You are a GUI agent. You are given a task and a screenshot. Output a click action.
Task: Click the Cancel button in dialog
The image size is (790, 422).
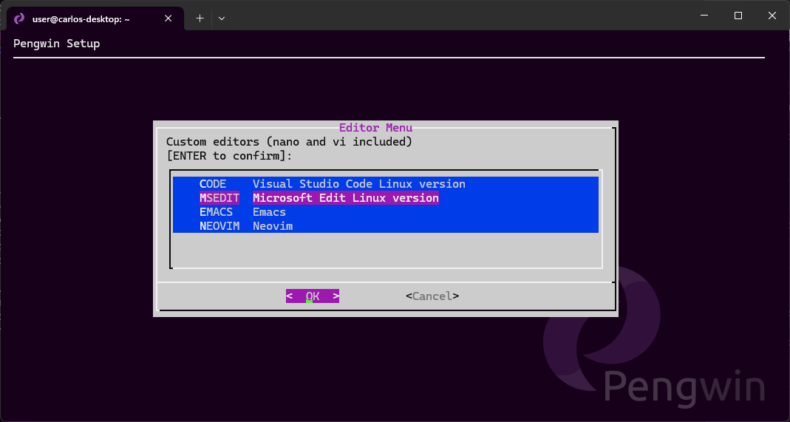(x=432, y=296)
